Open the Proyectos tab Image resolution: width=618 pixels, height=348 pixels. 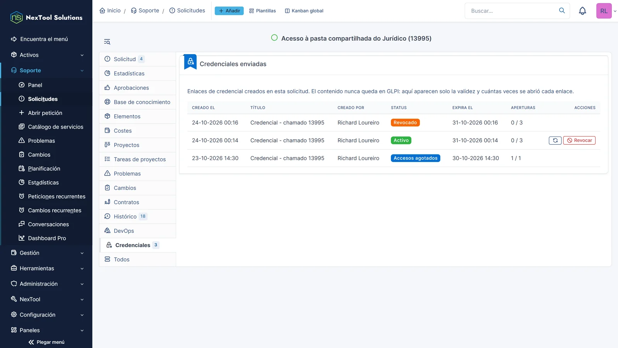(138, 145)
